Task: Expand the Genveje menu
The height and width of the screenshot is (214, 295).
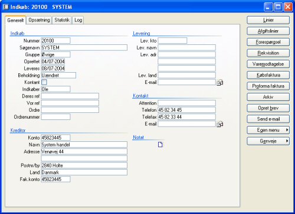Action: click(268, 141)
